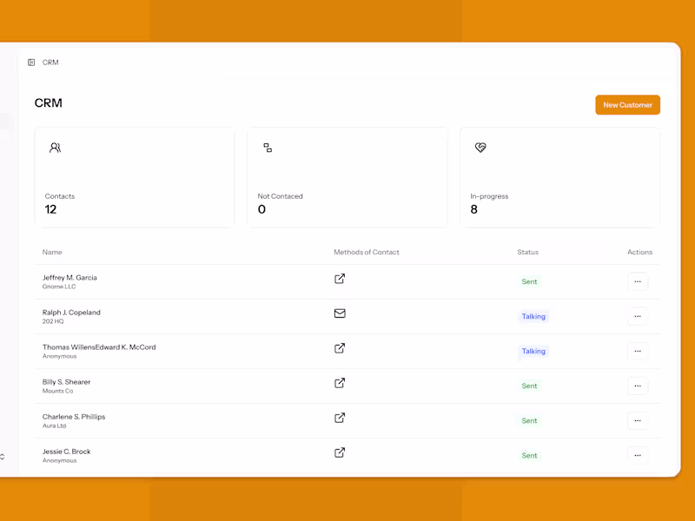Select the name Thomas WillensEdward K. McCord
Image resolution: width=695 pixels, height=521 pixels.
click(x=99, y=347)
